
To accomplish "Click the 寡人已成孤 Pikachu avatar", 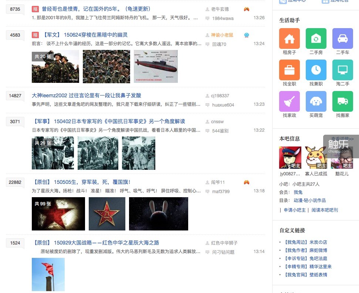I will point(316,158).
